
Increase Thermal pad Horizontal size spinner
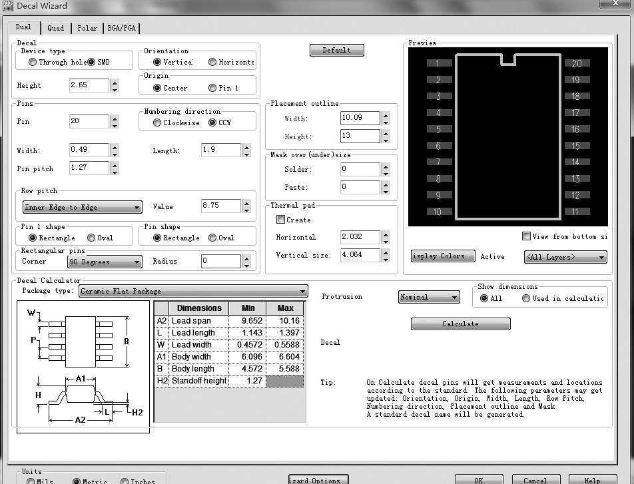point(386,234)
